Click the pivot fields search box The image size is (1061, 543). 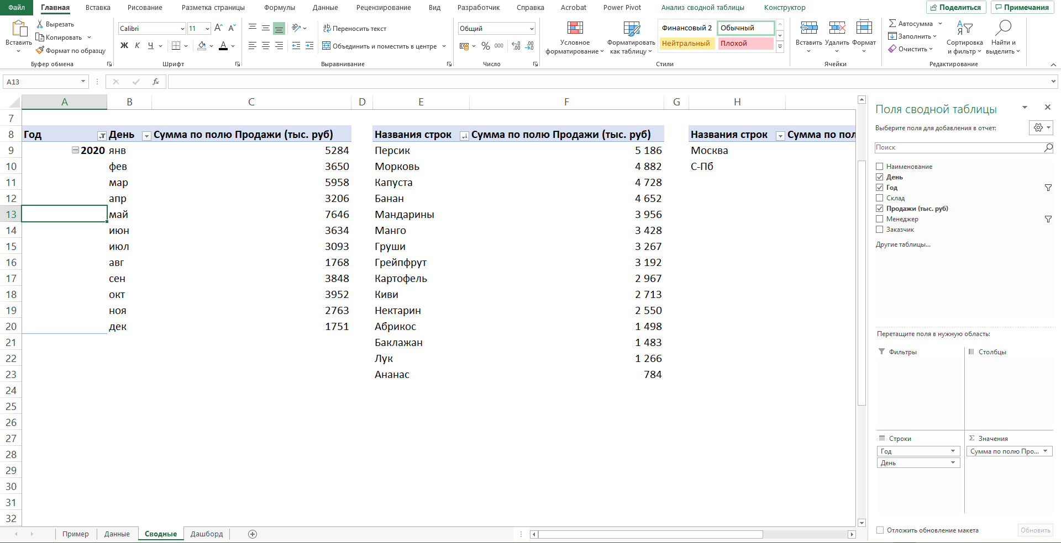point(959,148)
